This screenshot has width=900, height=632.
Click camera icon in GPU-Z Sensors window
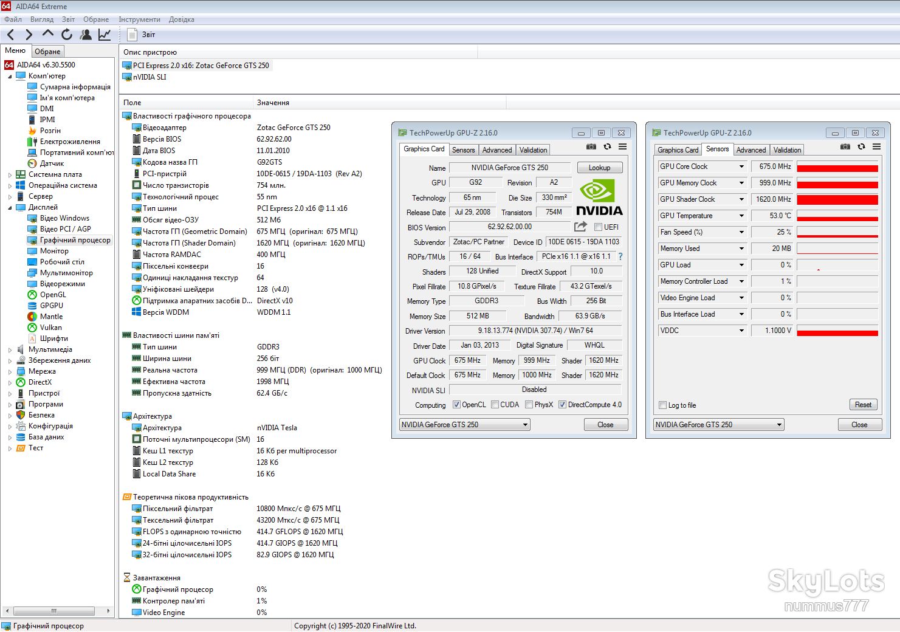(x=845, y=146)
